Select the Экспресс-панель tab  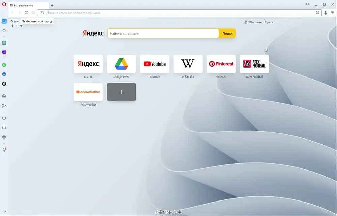coord(28,6)
